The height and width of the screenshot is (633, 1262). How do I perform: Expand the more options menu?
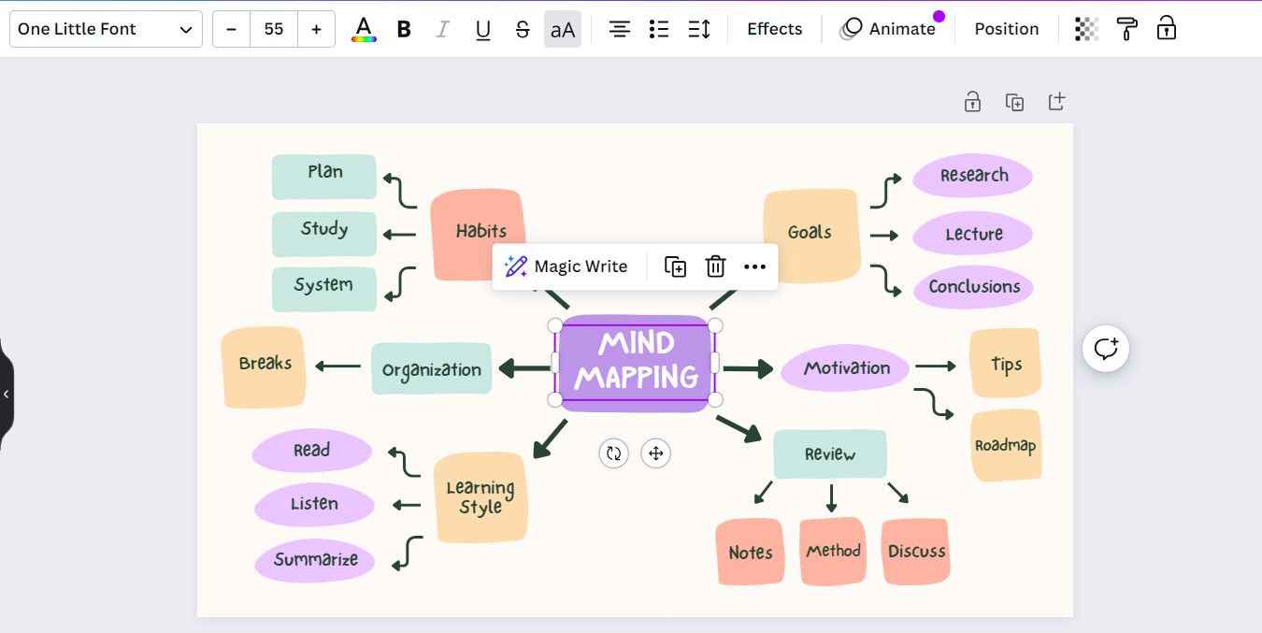click(x=754, y=266)
